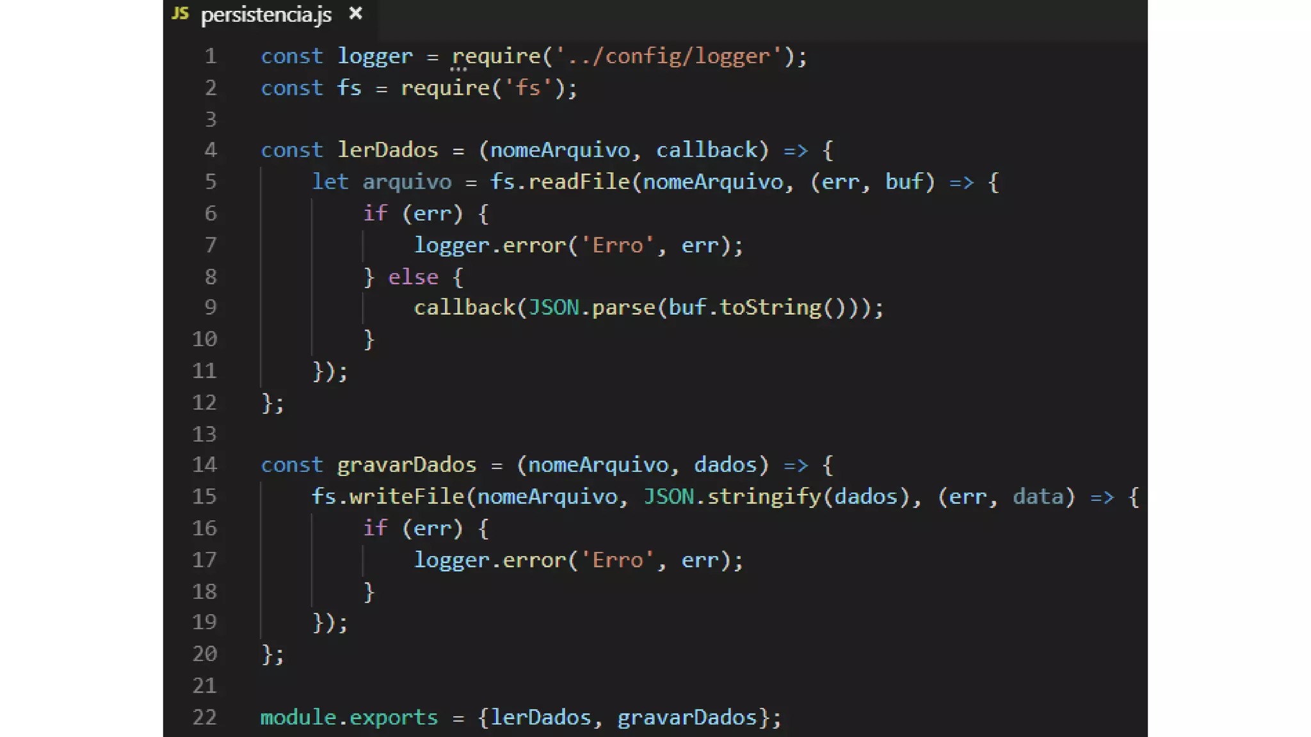Viewport: 1311px width, 737px height.
Task: Click module.exports on line 22
Action: coord(349,717)
